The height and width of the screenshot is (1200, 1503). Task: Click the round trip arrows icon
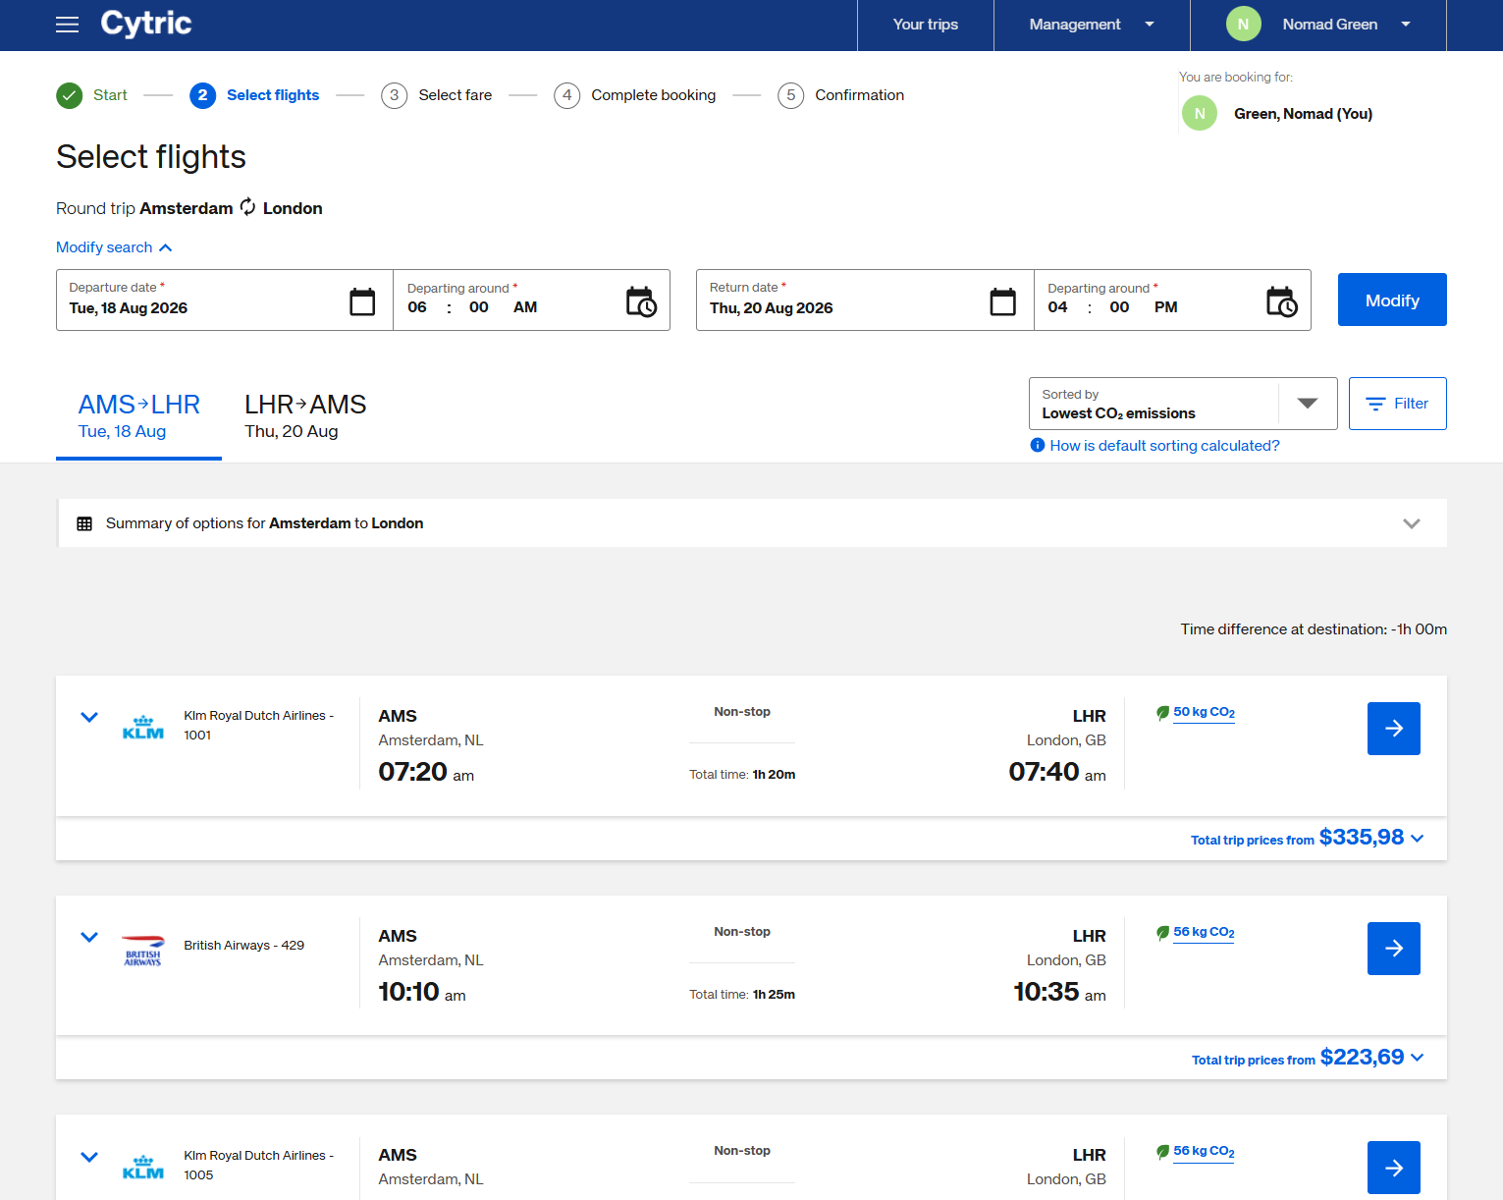click(x=248, y=207)
